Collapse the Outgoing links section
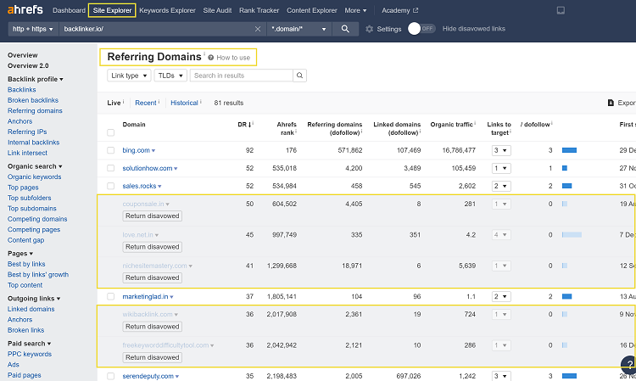Image resolution: width=636 pixels, height=381 pixels. click(x=34, y=299)
